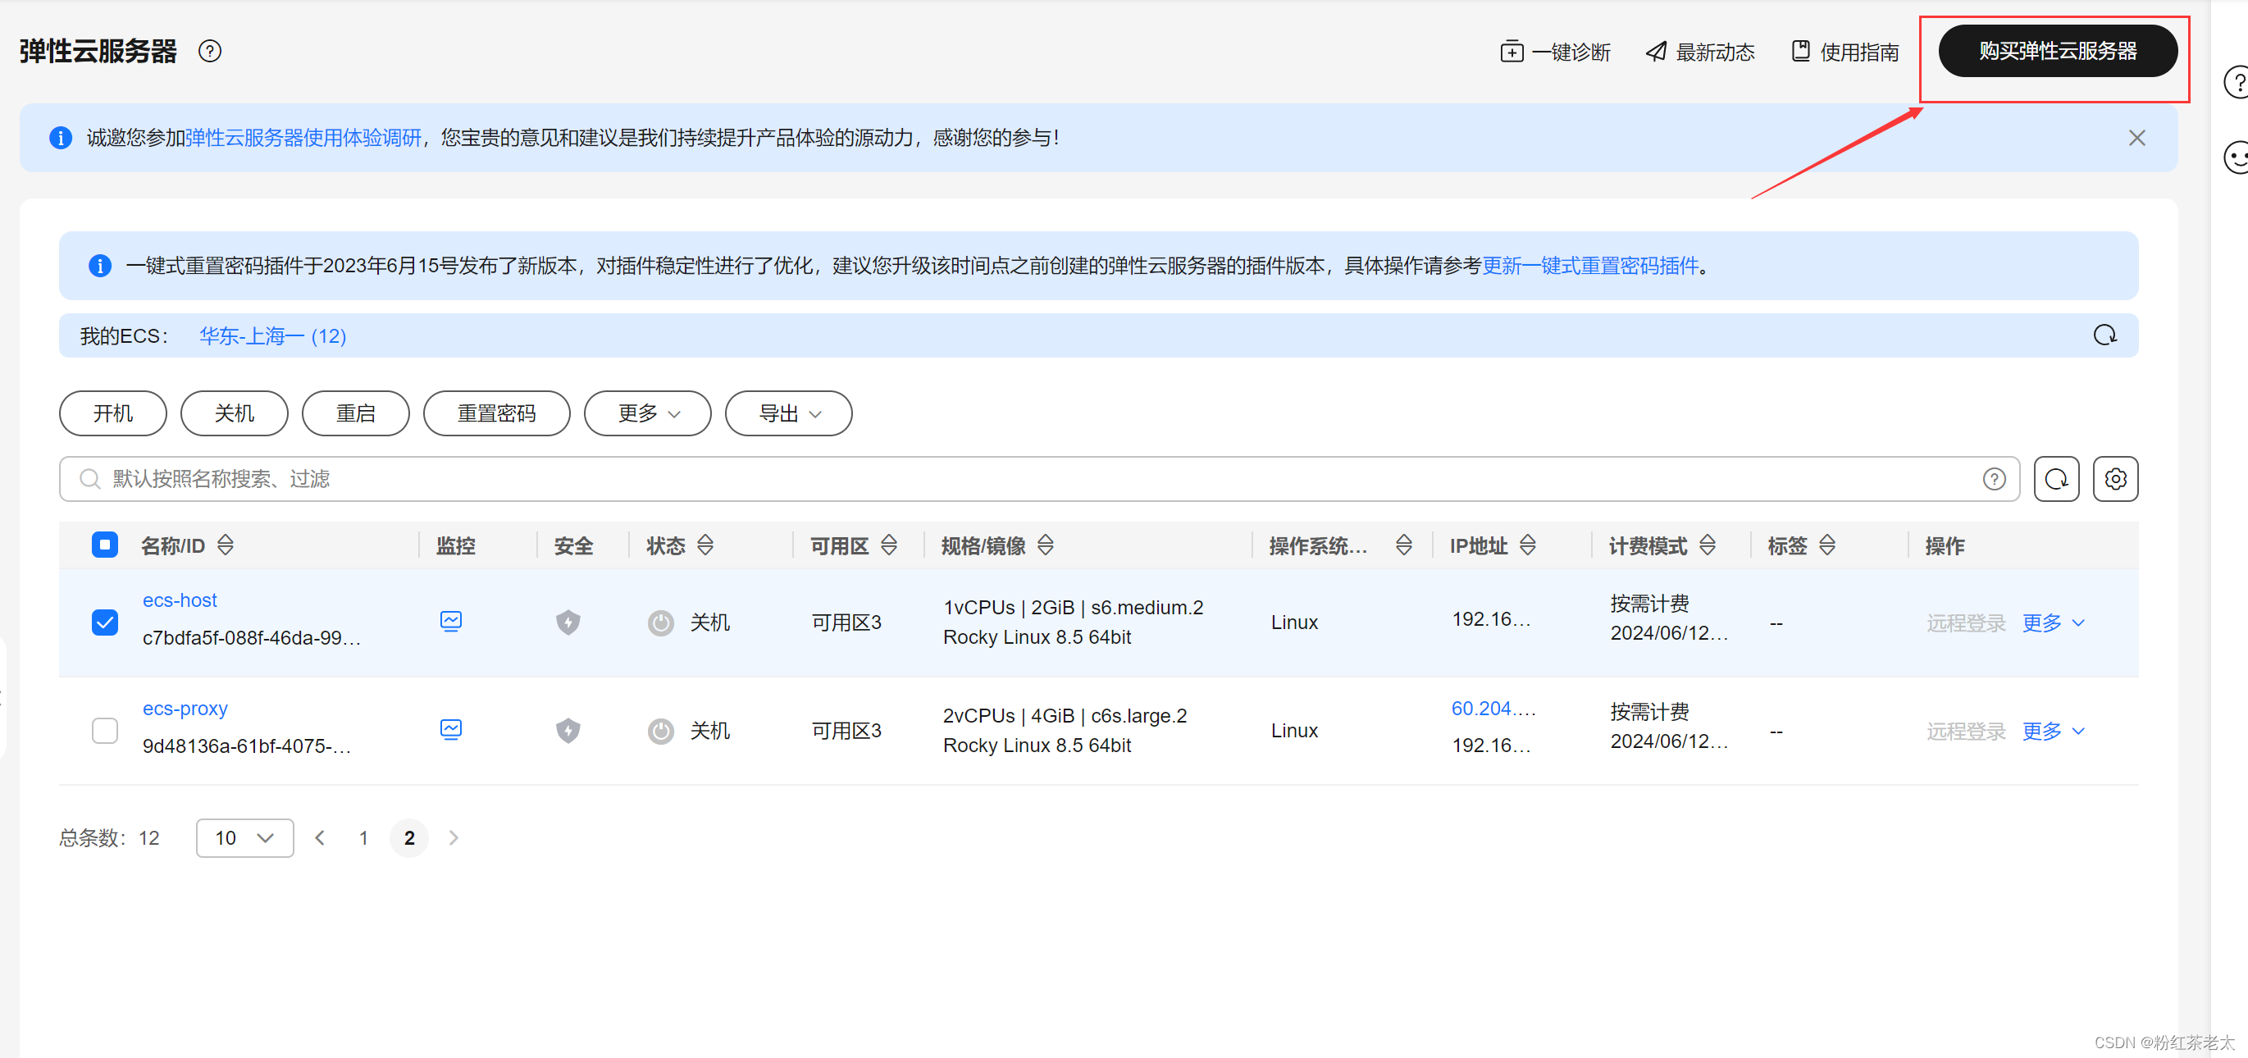Sort by 名称/ID column sort icon

click(226, 545)
